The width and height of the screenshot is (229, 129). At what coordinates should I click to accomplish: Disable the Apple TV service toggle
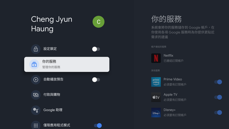click(218, 97)
